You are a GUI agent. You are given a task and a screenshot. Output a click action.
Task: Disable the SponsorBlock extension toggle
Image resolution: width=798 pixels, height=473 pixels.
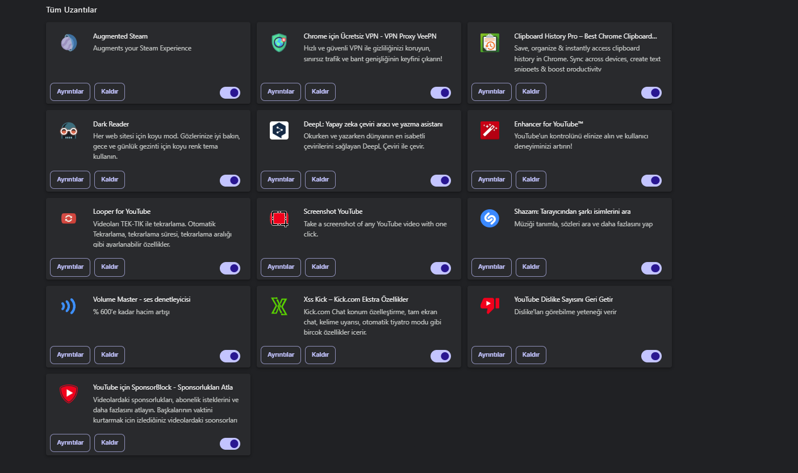[230, 444]
